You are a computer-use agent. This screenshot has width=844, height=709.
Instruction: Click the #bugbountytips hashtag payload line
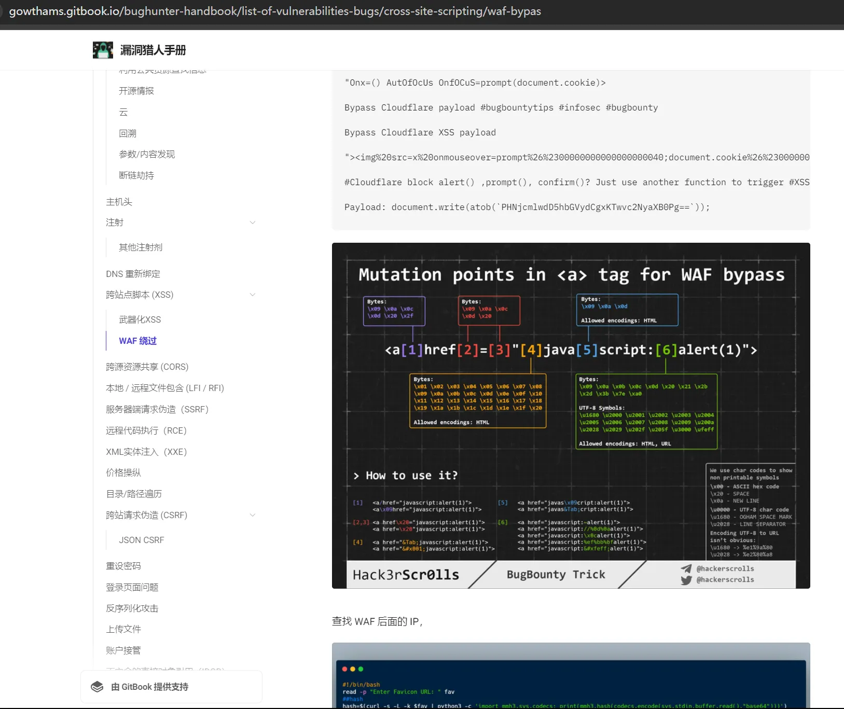(x=501, y=107)
